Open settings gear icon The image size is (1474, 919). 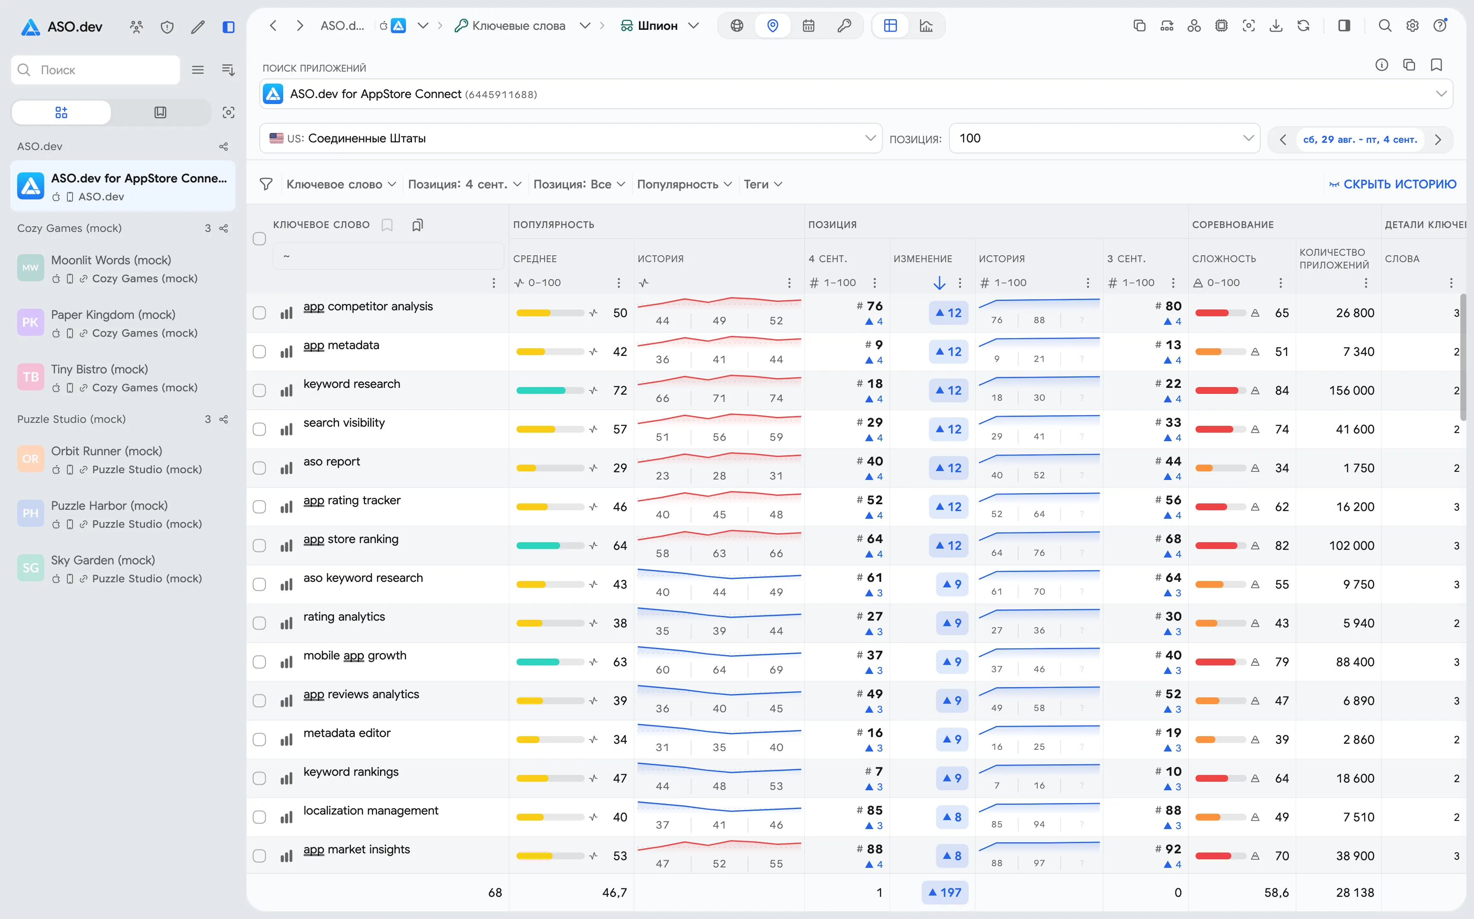click(x=1412, y=26)
